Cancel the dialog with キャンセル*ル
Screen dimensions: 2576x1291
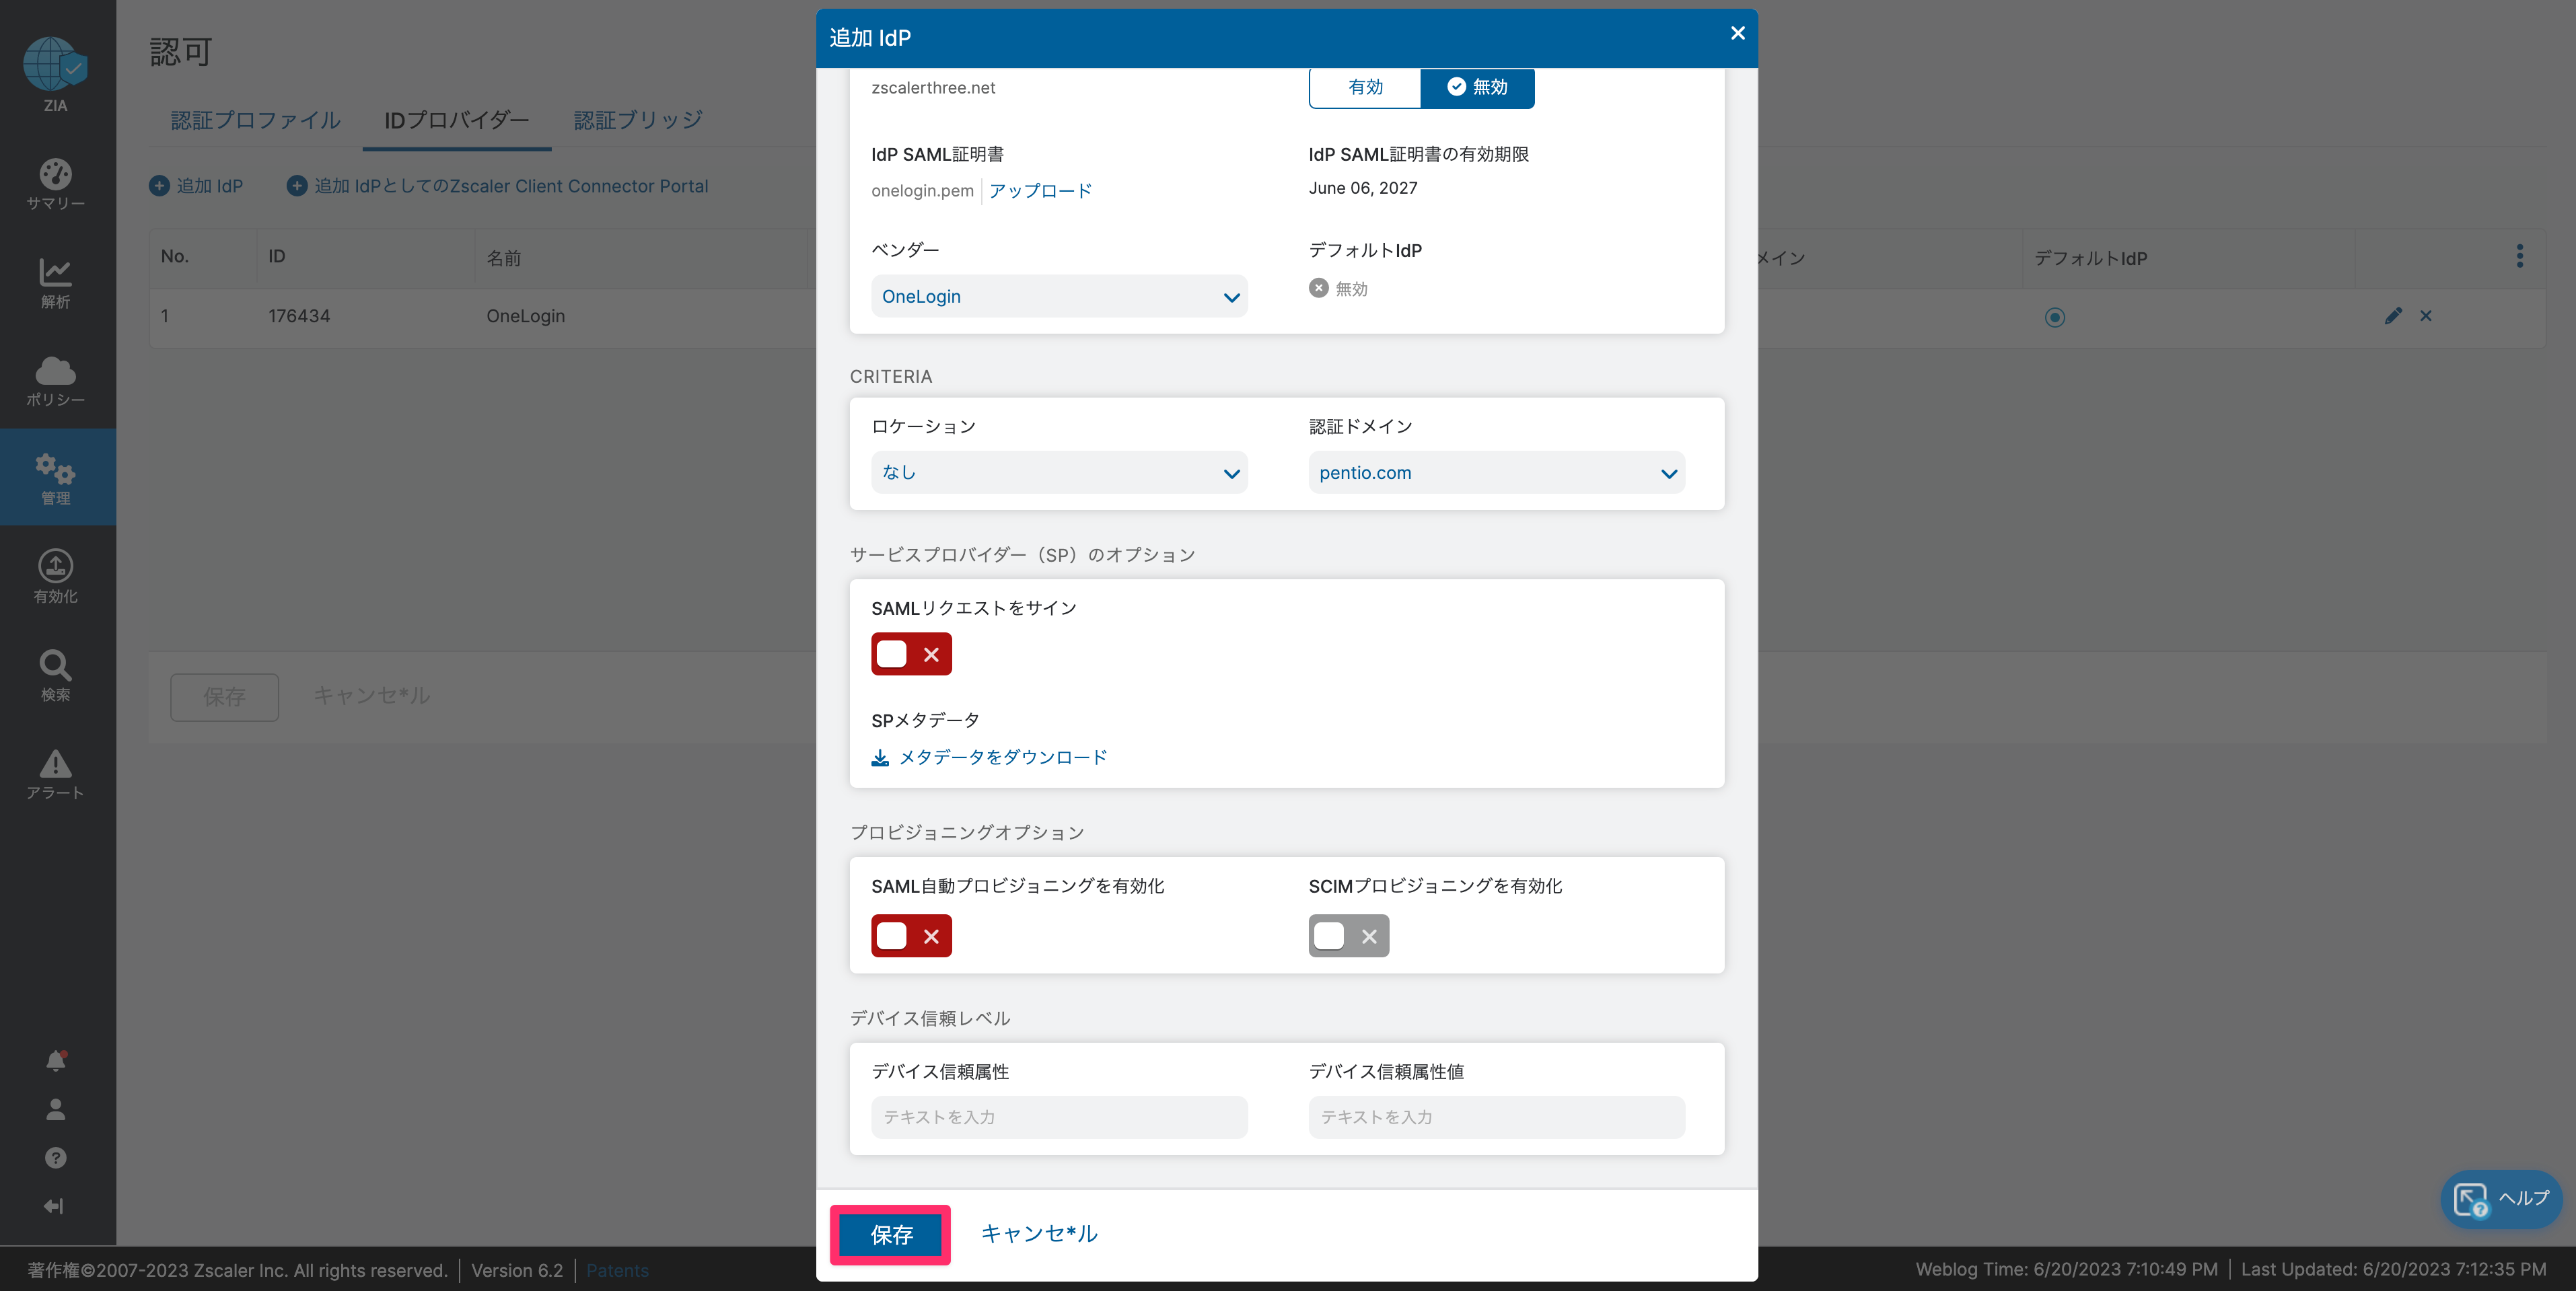point(1039,1234)
